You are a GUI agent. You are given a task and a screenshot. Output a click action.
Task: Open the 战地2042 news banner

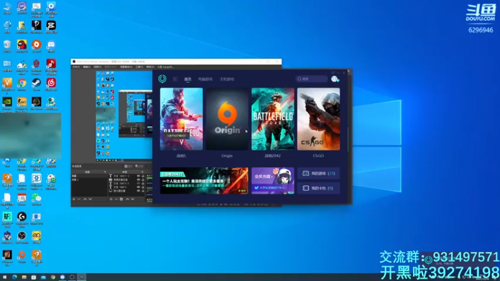204,180
